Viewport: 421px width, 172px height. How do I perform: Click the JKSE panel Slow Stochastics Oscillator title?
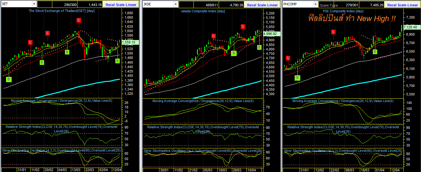pyautogui.click(x=203, y=151)
